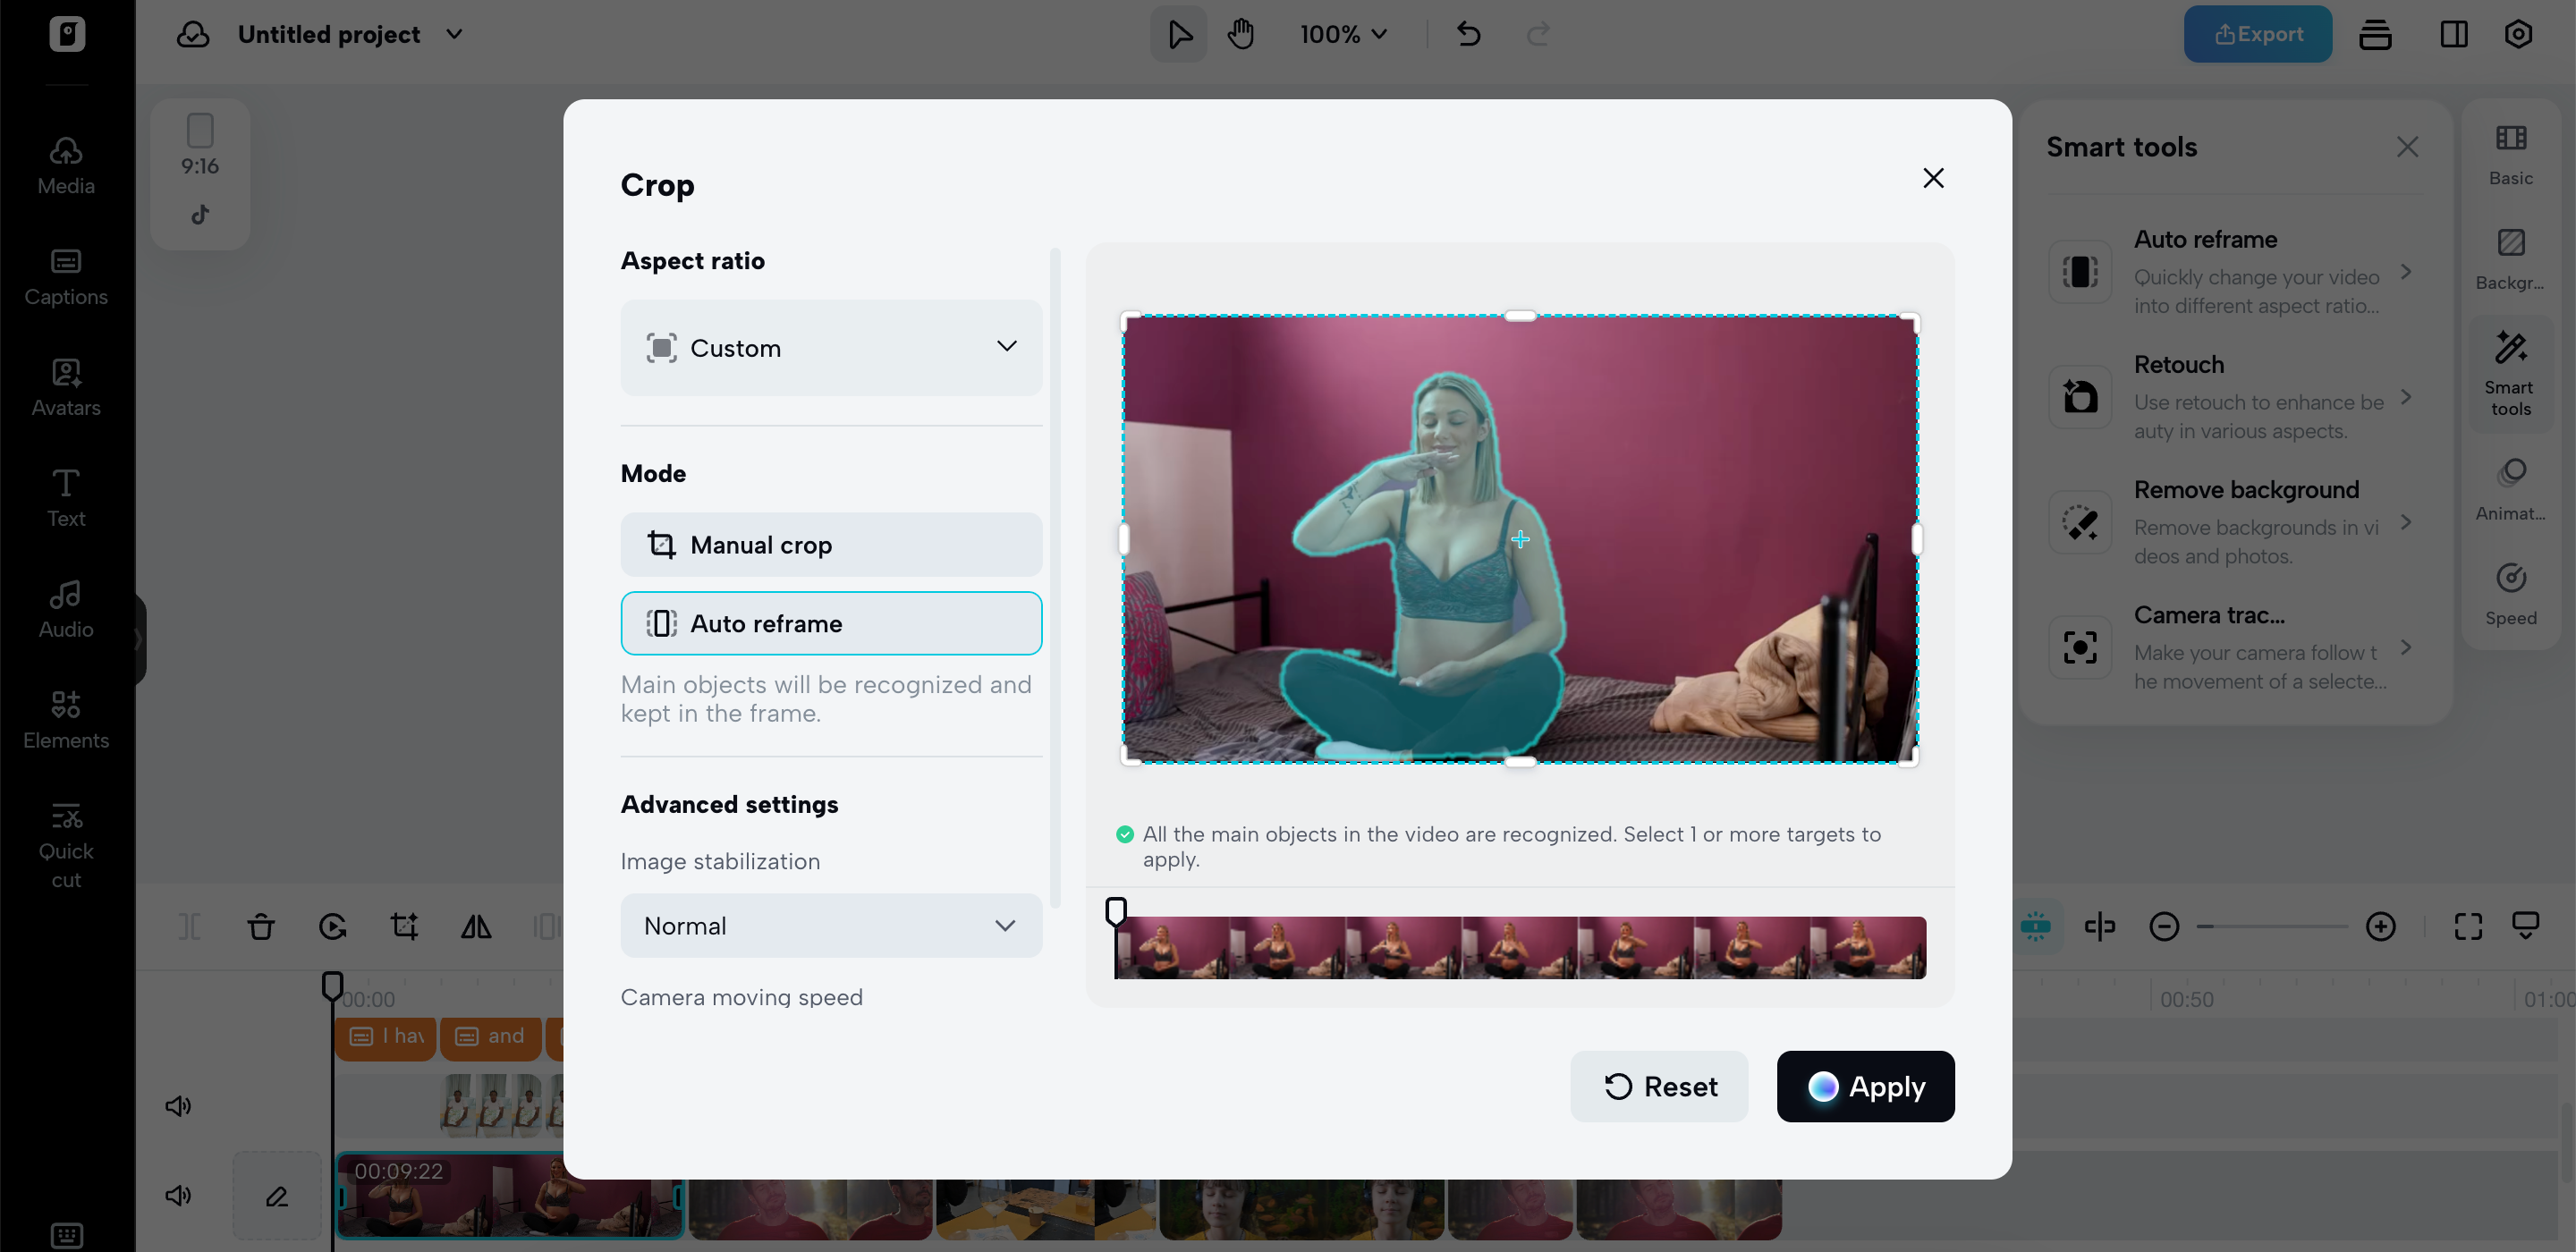Open the Speed tab on the right
This screenshot has width=2576, height=1252.
pyautogui.click(x=2510, y=594)
